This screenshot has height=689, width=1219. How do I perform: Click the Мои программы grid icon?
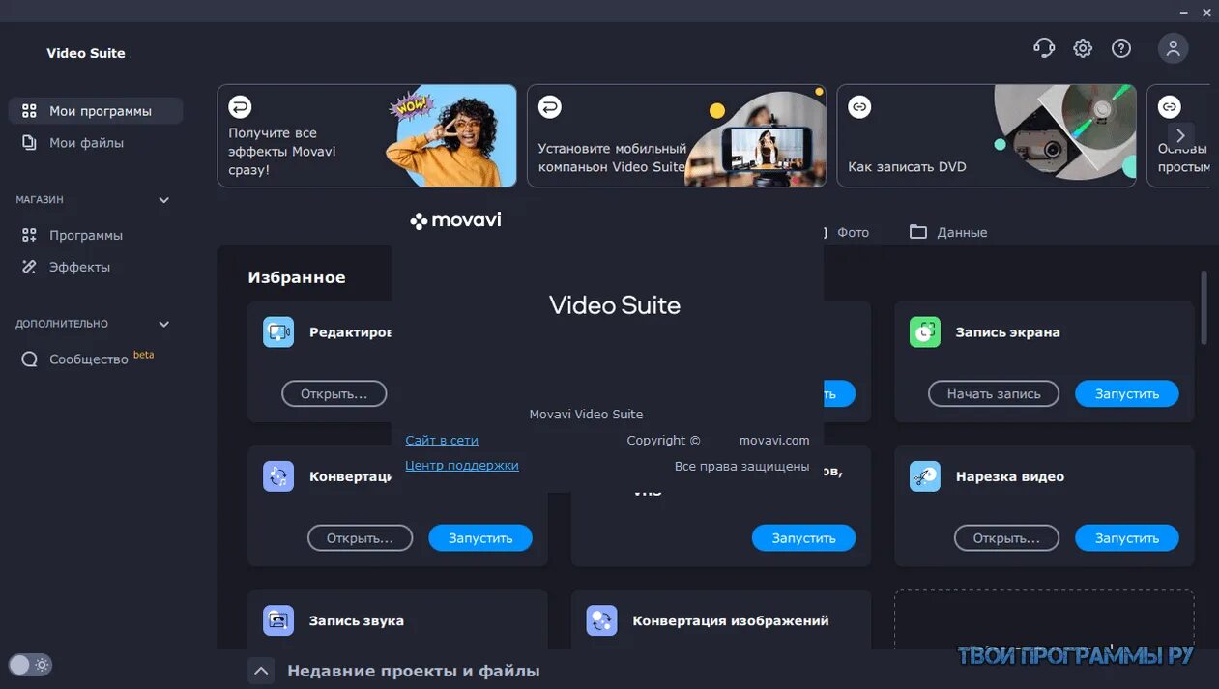29,111
